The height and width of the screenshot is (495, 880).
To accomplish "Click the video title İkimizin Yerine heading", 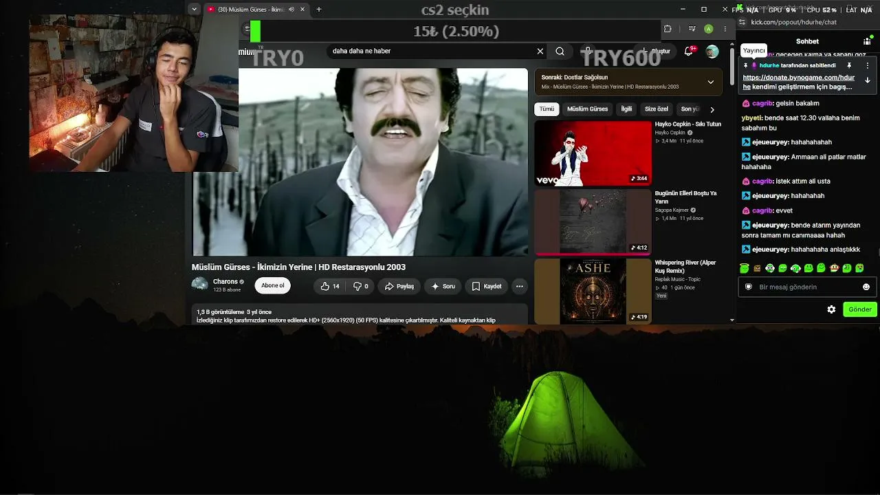I will point(298,267).
